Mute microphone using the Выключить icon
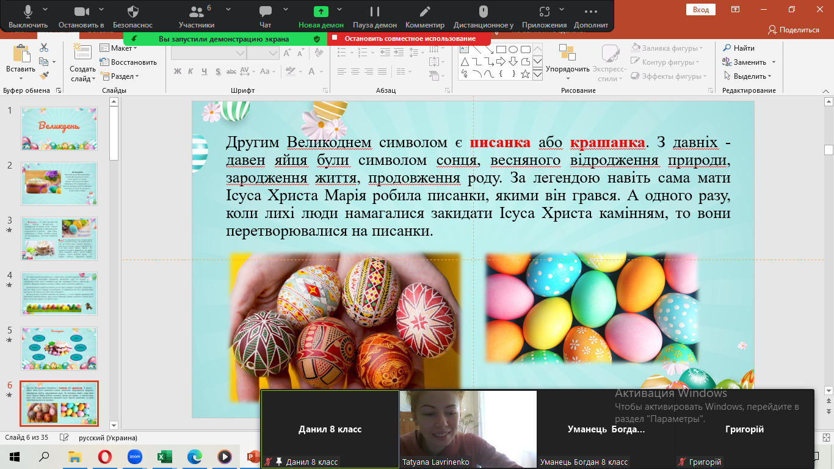The image size is (834, 469). [28, 12]
